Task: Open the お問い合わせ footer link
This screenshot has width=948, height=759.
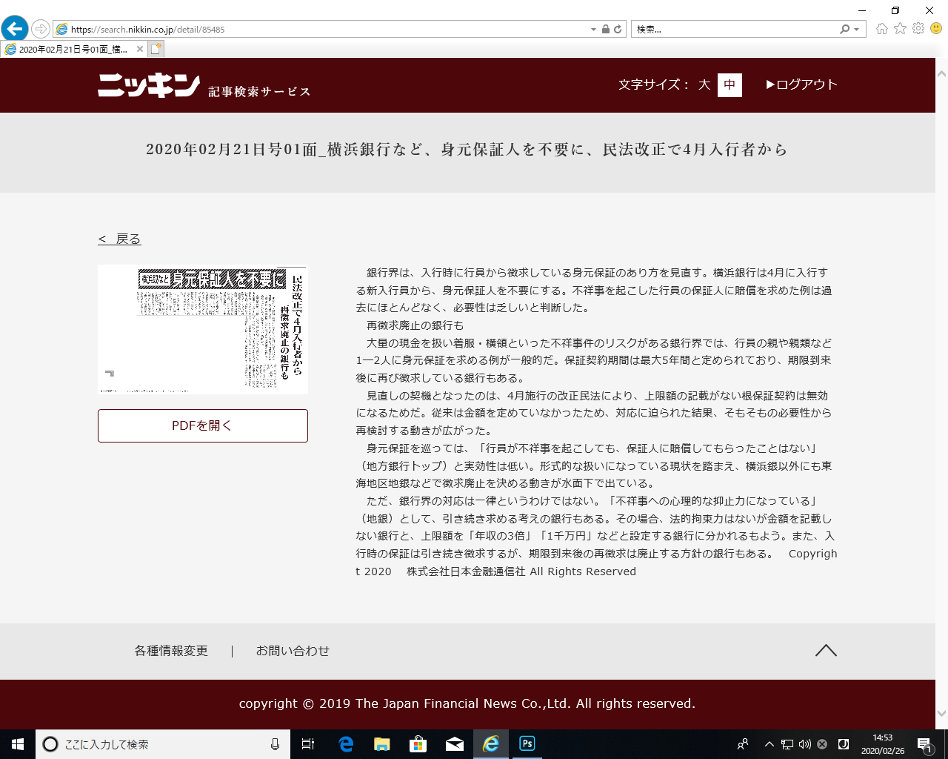Action: pyautogui.click(x=293, y=651)
